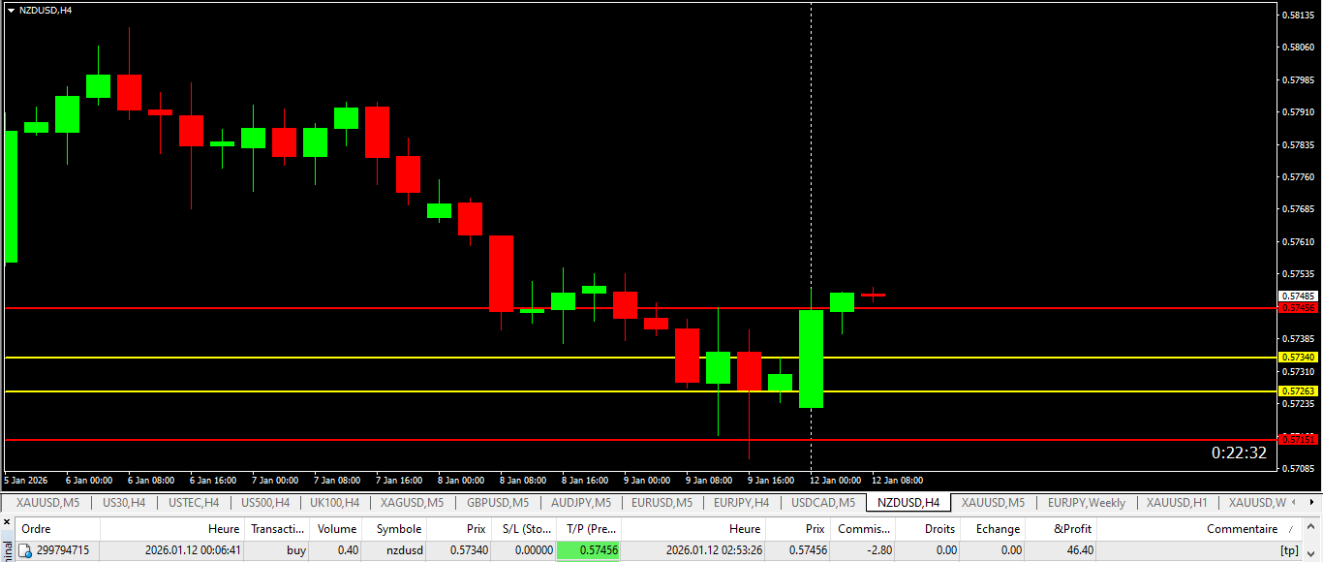Open the AUDJPY,M5 chart tab
Screen dimensions: 1323x562
(x=581, y=503)
